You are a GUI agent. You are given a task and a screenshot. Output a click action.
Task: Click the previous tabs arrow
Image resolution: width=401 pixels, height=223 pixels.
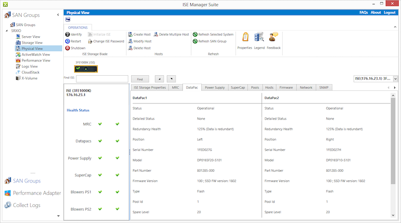coord(388,88)
